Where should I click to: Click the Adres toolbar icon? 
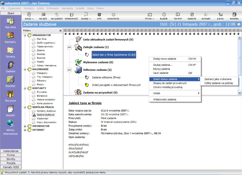(220, 15)
